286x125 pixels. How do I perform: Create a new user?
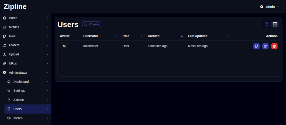[92, 25]
